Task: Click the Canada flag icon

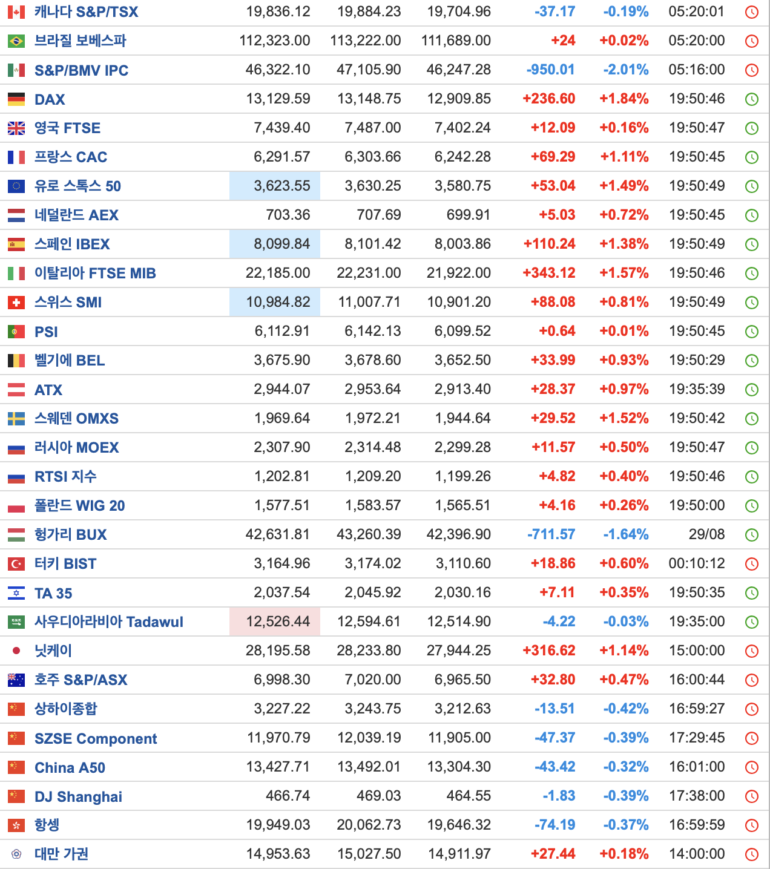Action: 16,11
